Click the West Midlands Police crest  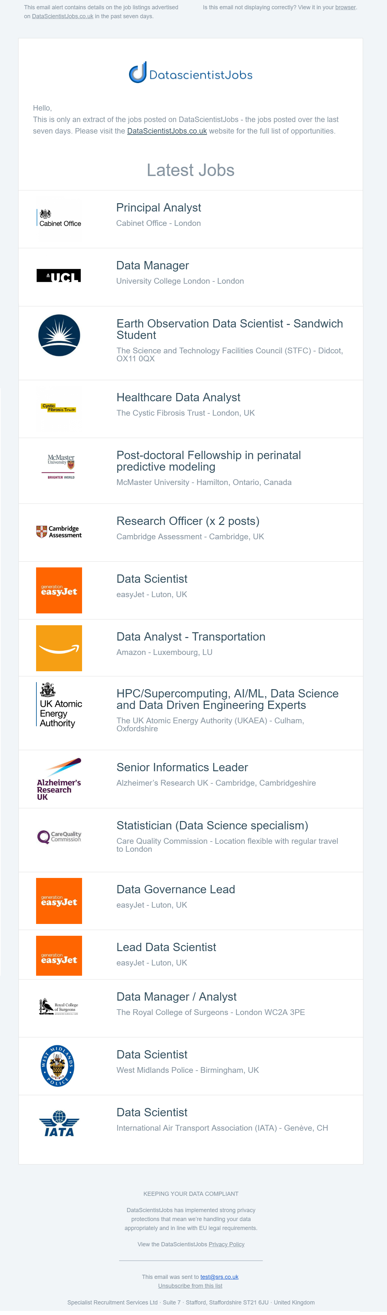(57, 1066)
